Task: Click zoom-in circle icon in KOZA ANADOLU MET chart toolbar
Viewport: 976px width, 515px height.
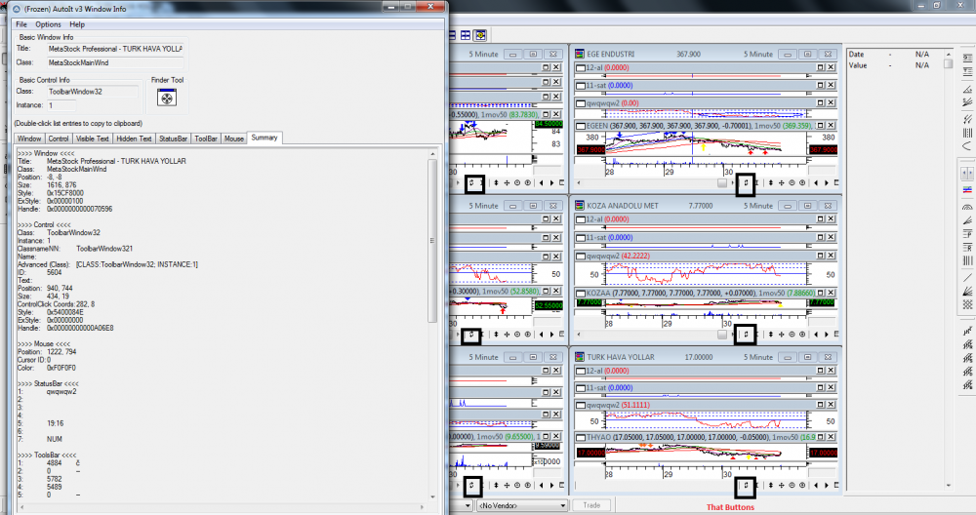Action: coord(802,334)
